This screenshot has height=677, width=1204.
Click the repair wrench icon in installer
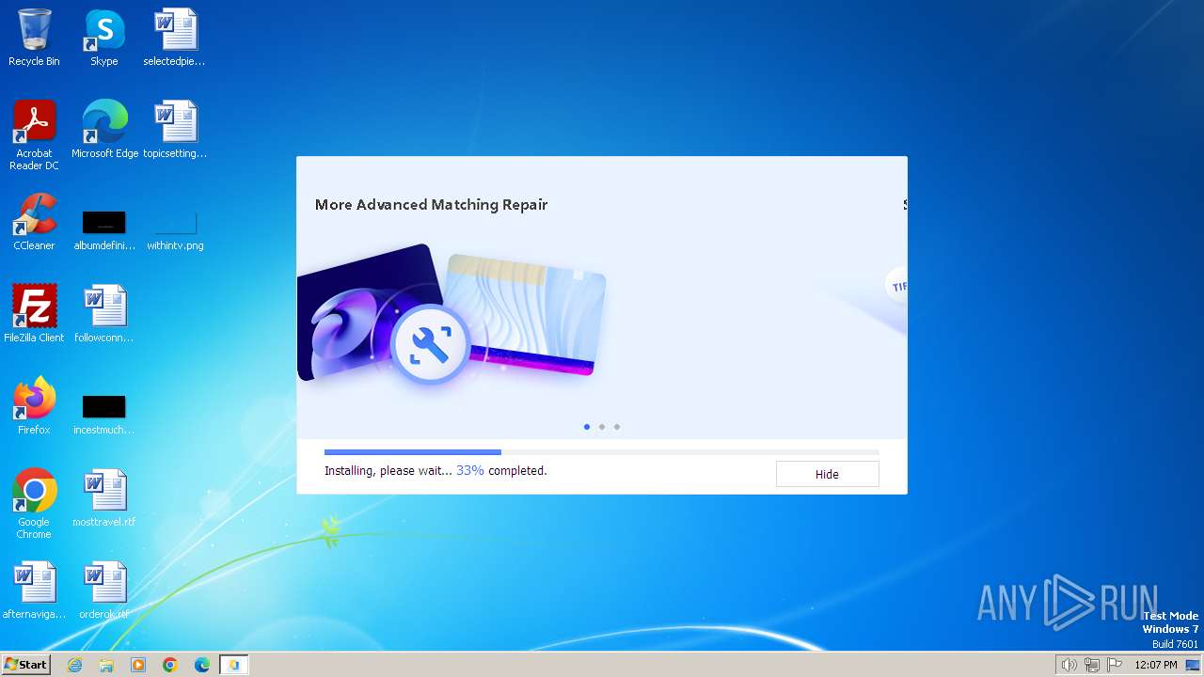[431, 345]
